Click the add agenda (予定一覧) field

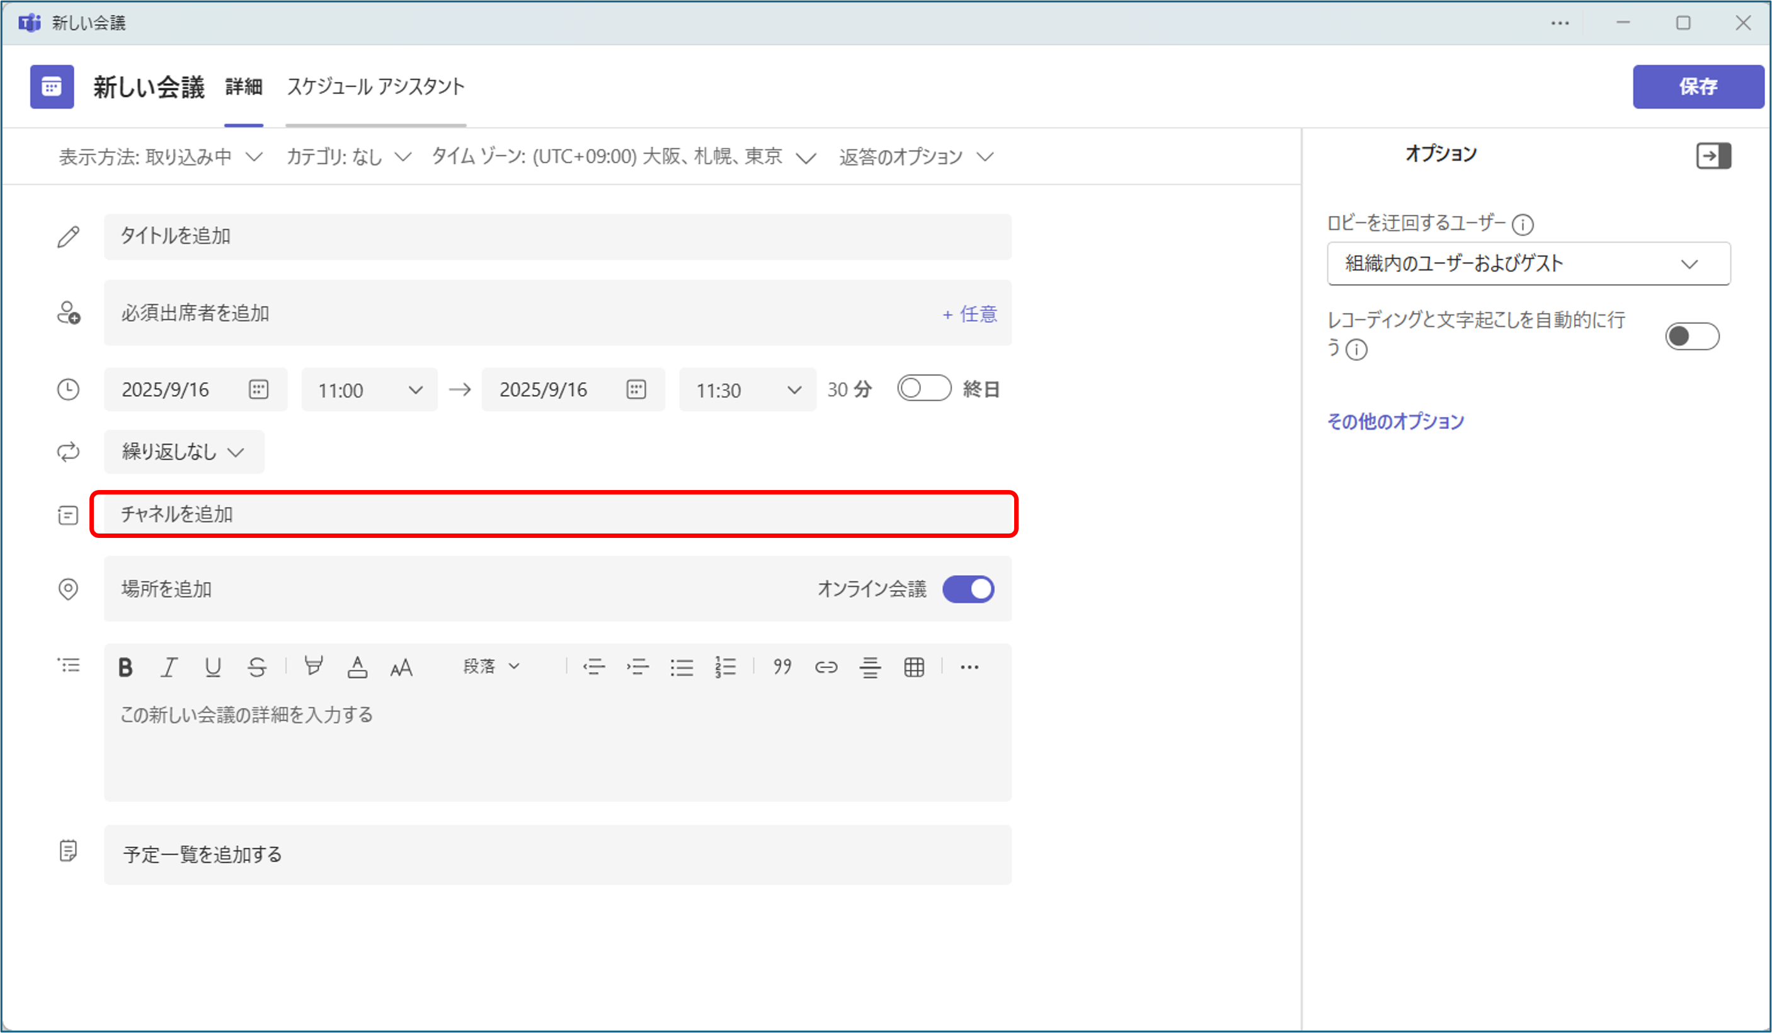click(x=557, y=854)
